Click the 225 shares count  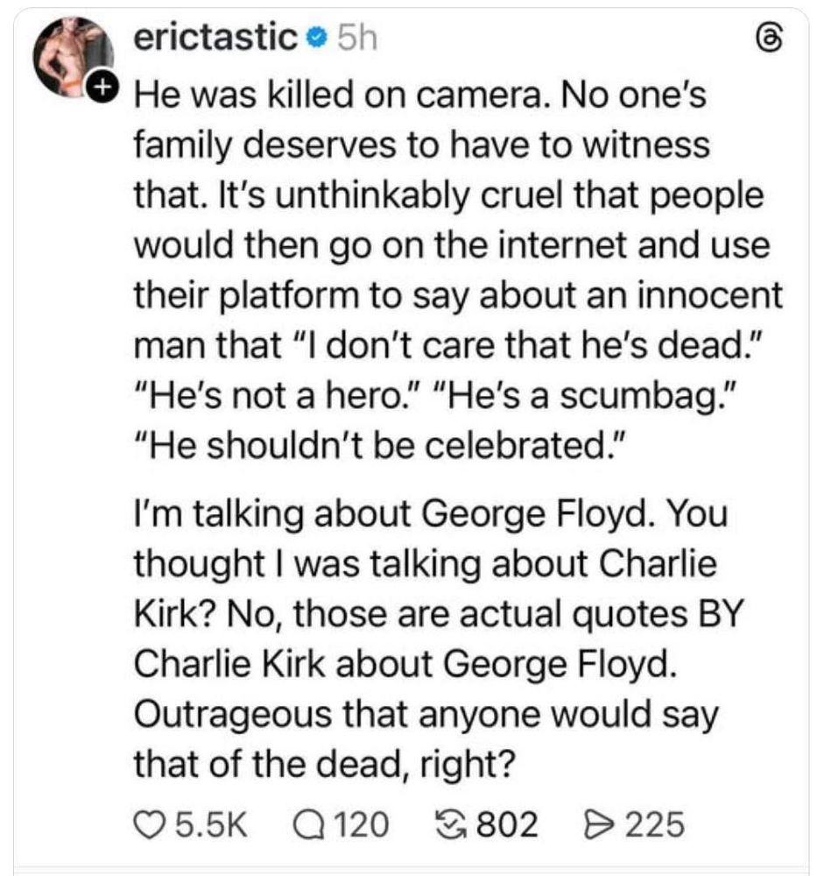652,823
